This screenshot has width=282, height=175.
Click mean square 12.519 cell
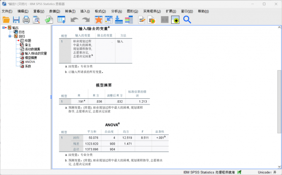click(x=127, y=138)
